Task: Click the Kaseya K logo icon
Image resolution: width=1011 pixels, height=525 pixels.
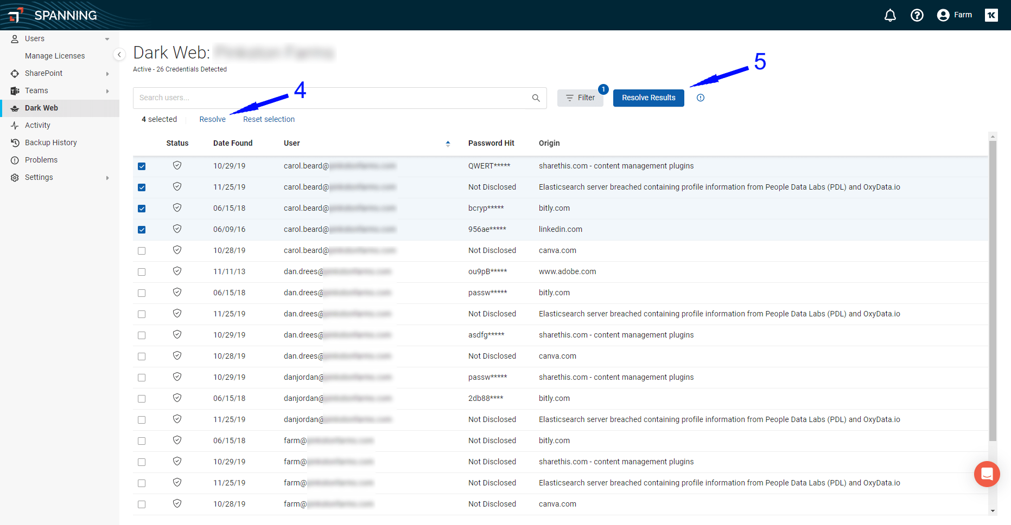Action: coord(991,15)
